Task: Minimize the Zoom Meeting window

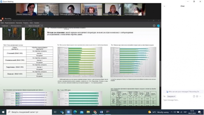Action: pyautogui.click(x=188, y=2)
